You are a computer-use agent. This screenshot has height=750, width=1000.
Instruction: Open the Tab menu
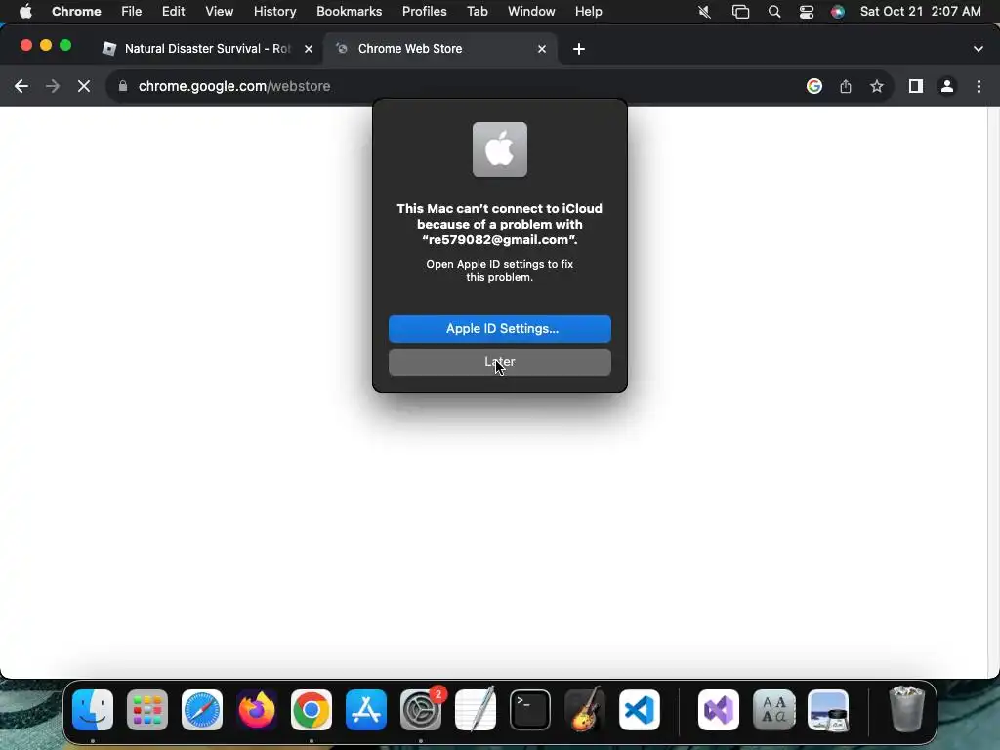pyautogui.click(x=477, y=12)
